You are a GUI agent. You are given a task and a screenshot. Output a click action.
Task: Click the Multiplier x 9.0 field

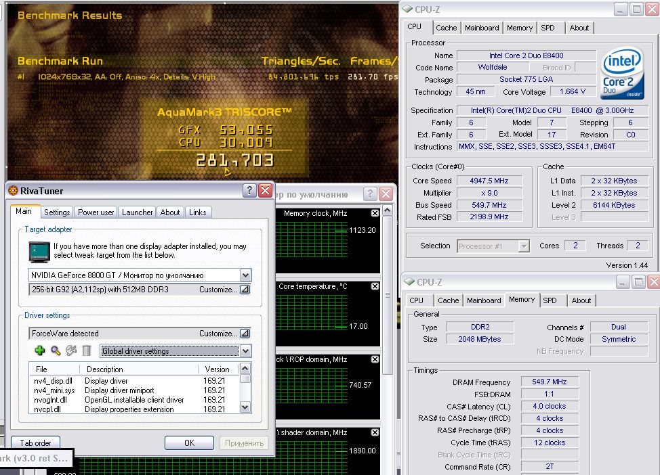coord(489,193)
